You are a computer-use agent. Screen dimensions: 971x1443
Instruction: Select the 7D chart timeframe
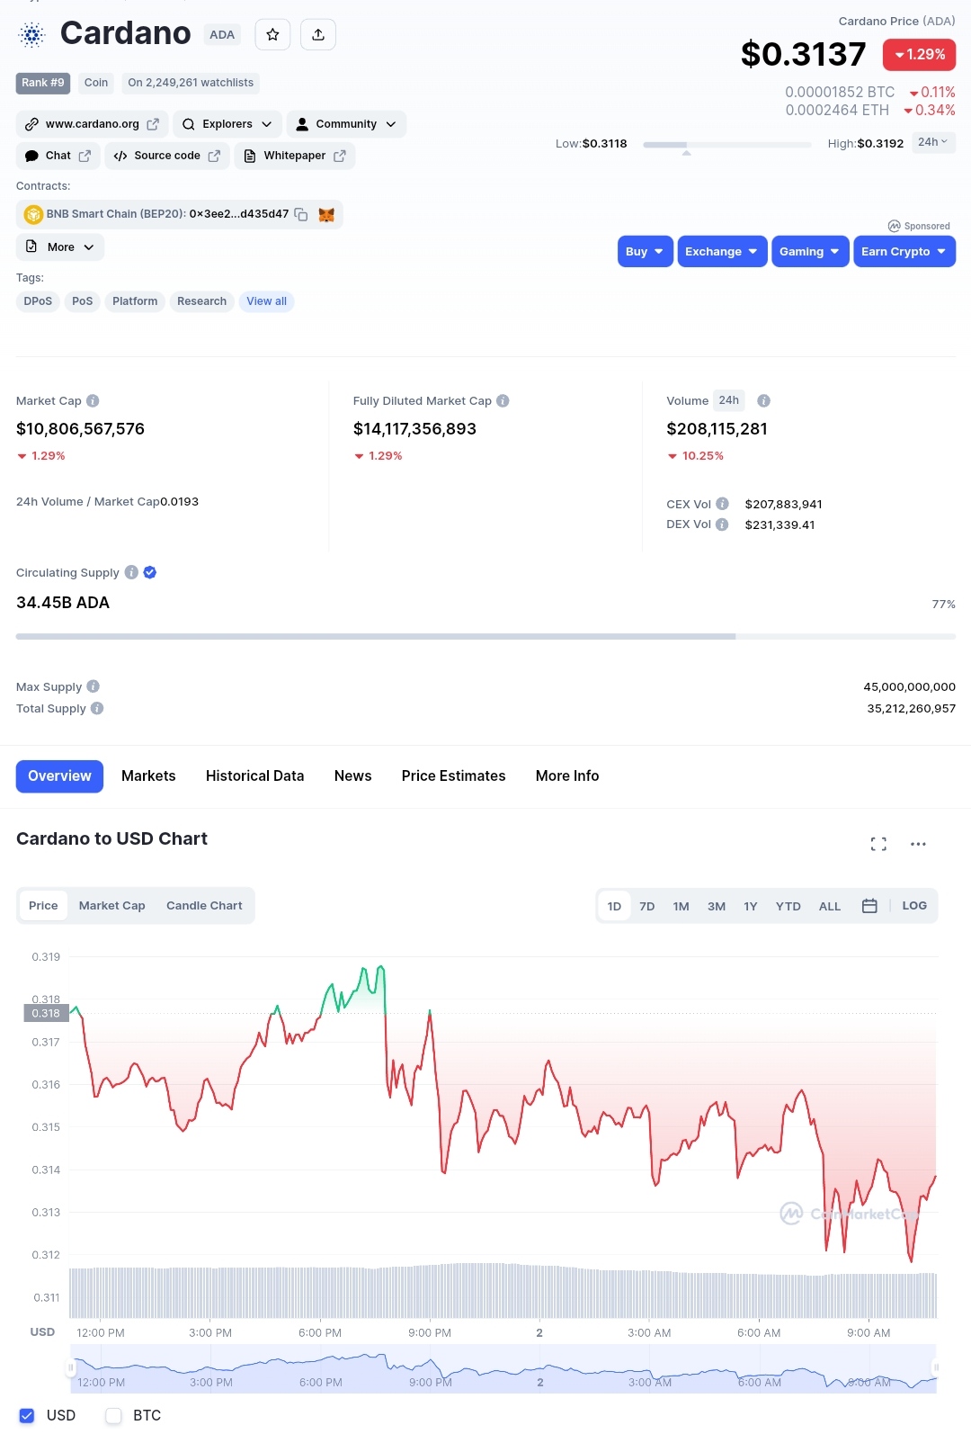tap(647, 907)
